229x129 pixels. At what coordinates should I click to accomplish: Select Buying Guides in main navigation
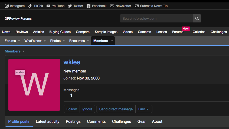(60, 32)
